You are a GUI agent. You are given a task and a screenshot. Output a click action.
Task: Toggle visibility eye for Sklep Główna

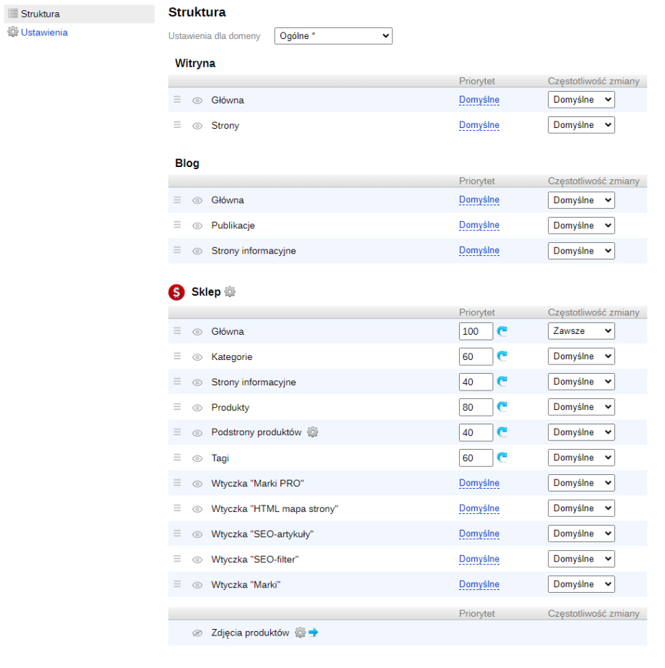tap(197, 332)
